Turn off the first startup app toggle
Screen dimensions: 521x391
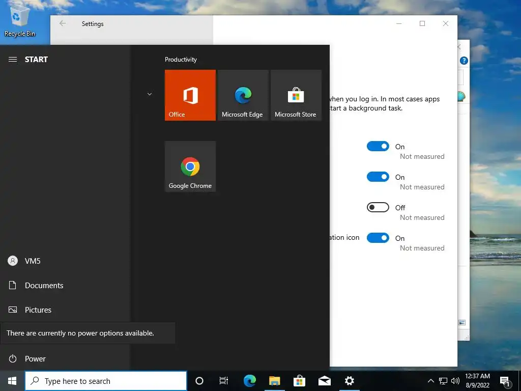pyautogui.click(x=378, y=146)
